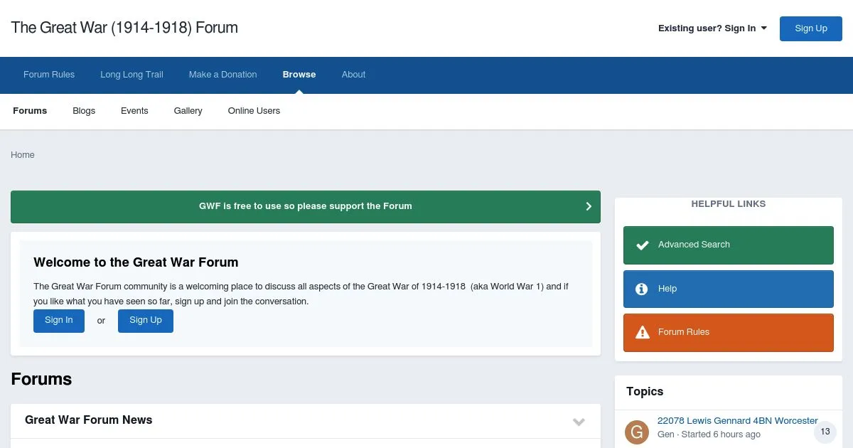Click the checkmark icon on Advanced Search
Screen dimensions: 853x448
coord(643,245)
